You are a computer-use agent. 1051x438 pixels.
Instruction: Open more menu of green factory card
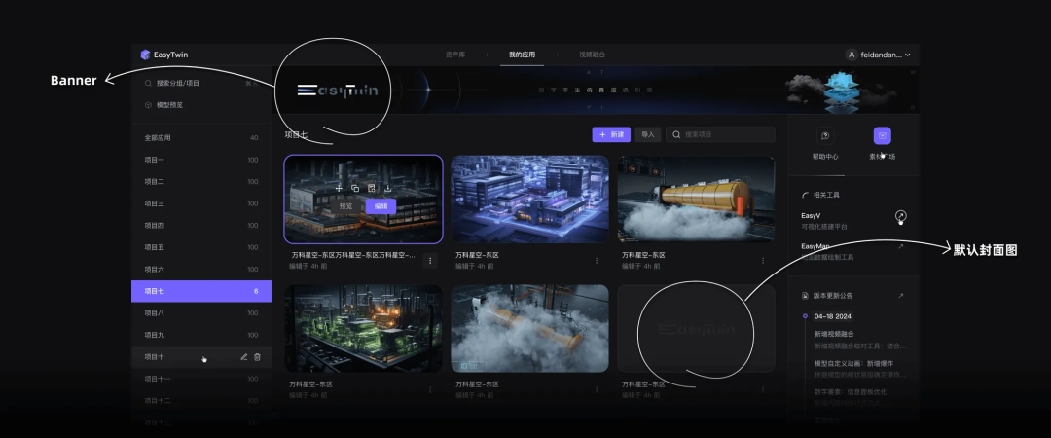tap(430, 389)
